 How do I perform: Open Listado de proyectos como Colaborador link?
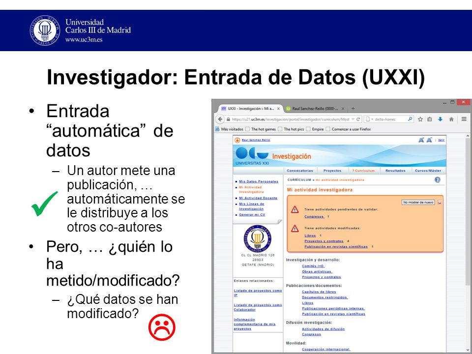258,307
